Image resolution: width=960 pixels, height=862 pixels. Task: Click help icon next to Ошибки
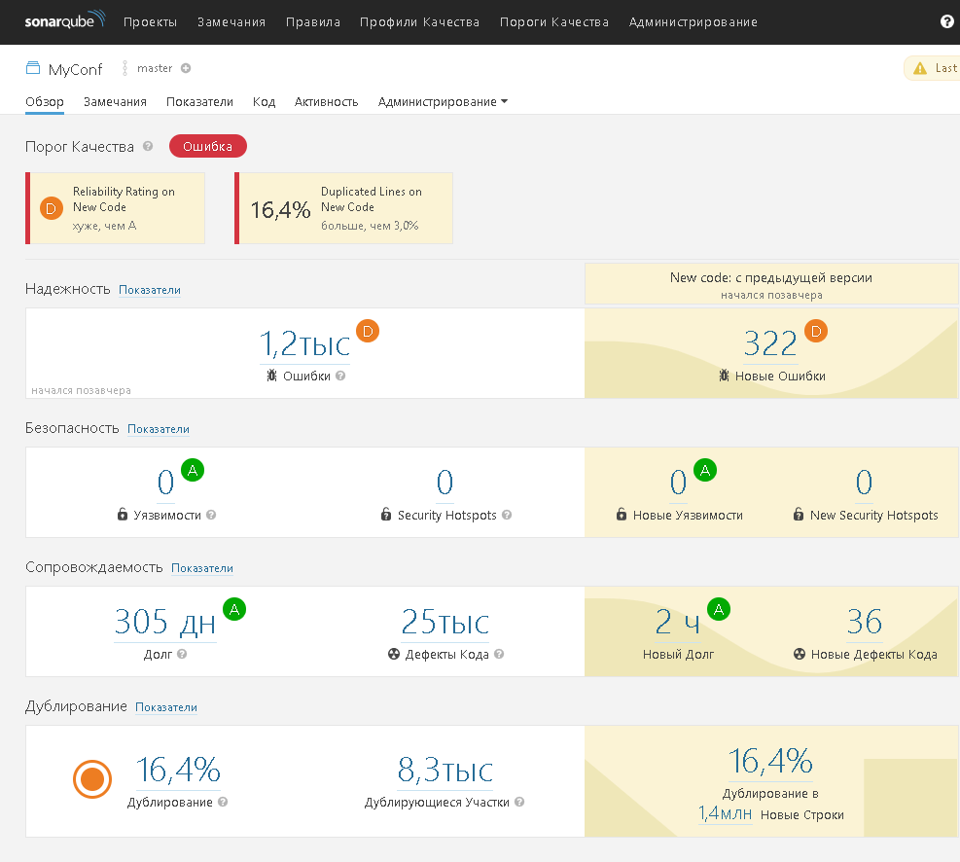point(340,376)
